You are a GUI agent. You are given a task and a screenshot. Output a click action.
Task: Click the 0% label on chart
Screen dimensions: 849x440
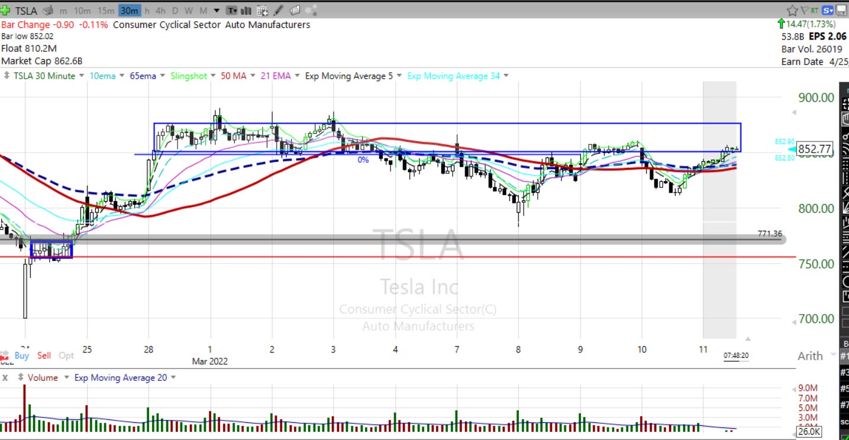pos(363,160)
